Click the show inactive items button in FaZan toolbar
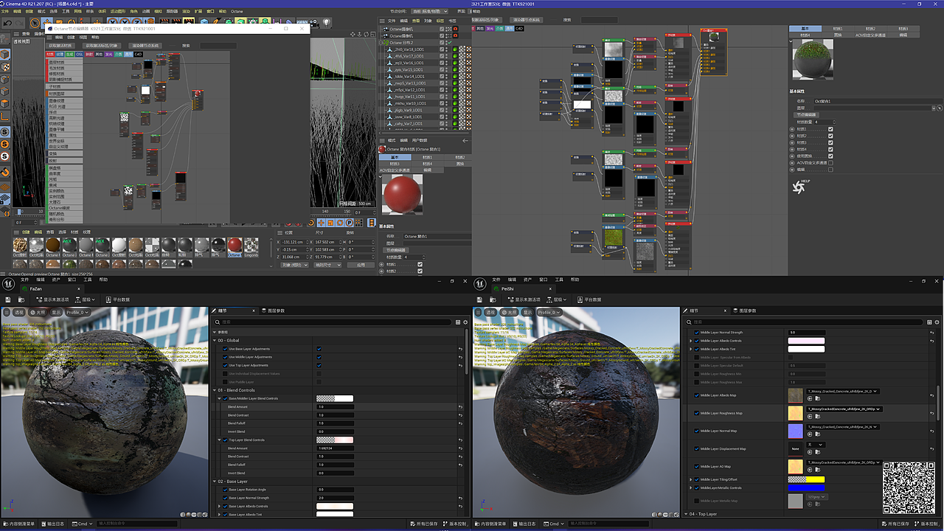 click(x=52, y=299)
